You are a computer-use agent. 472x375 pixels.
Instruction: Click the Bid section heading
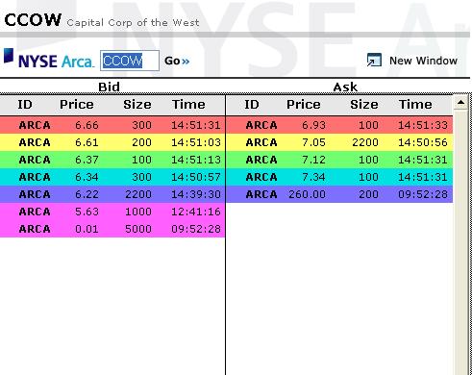pyautogui.click(x=109, y=87)
